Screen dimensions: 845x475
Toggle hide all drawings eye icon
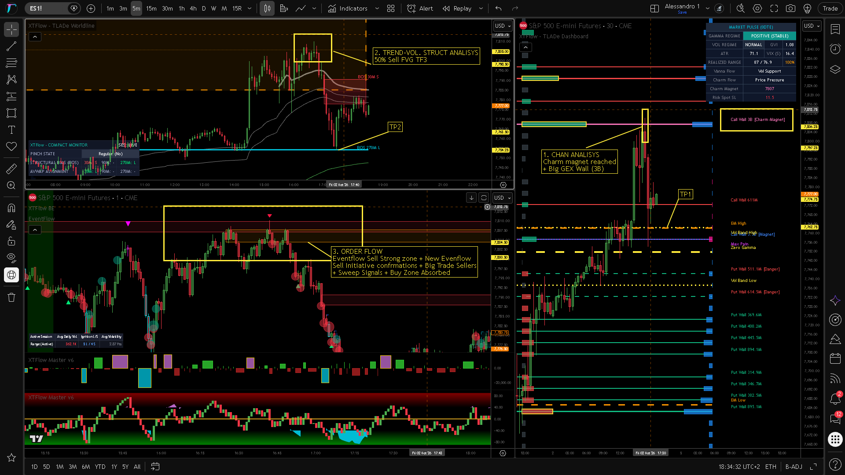(x=11, y=258)
